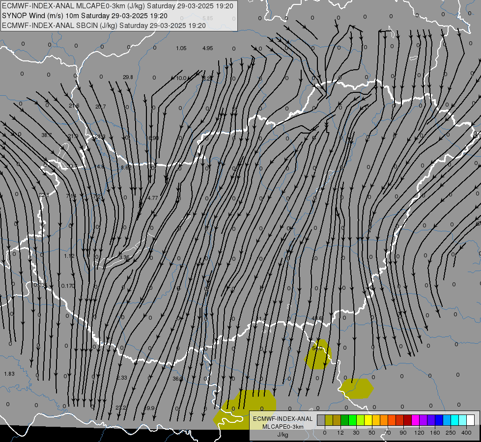
Task: Click the legend scale label 50
Action: [372, 433]
